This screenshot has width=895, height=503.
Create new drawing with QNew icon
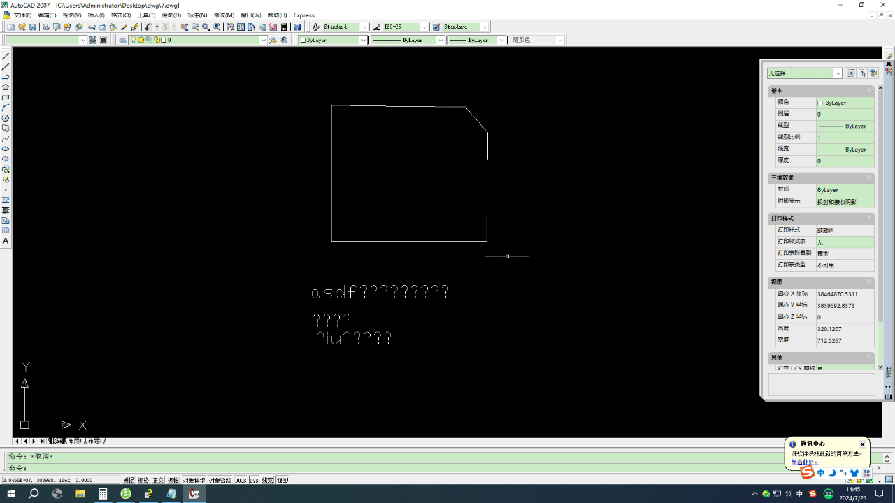tap(11, 27)
